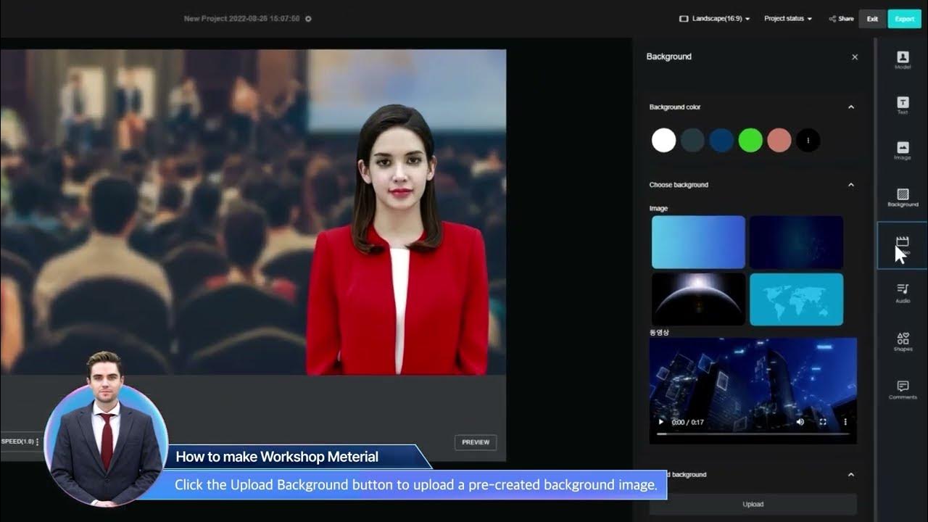Enter fullscreen for background video

823,422
